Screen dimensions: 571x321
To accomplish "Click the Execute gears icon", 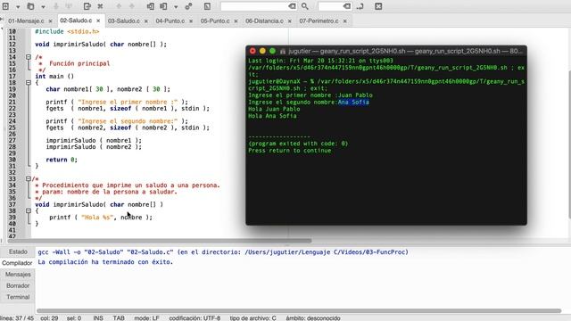I will pyautogui.click(x=188, y=6).
